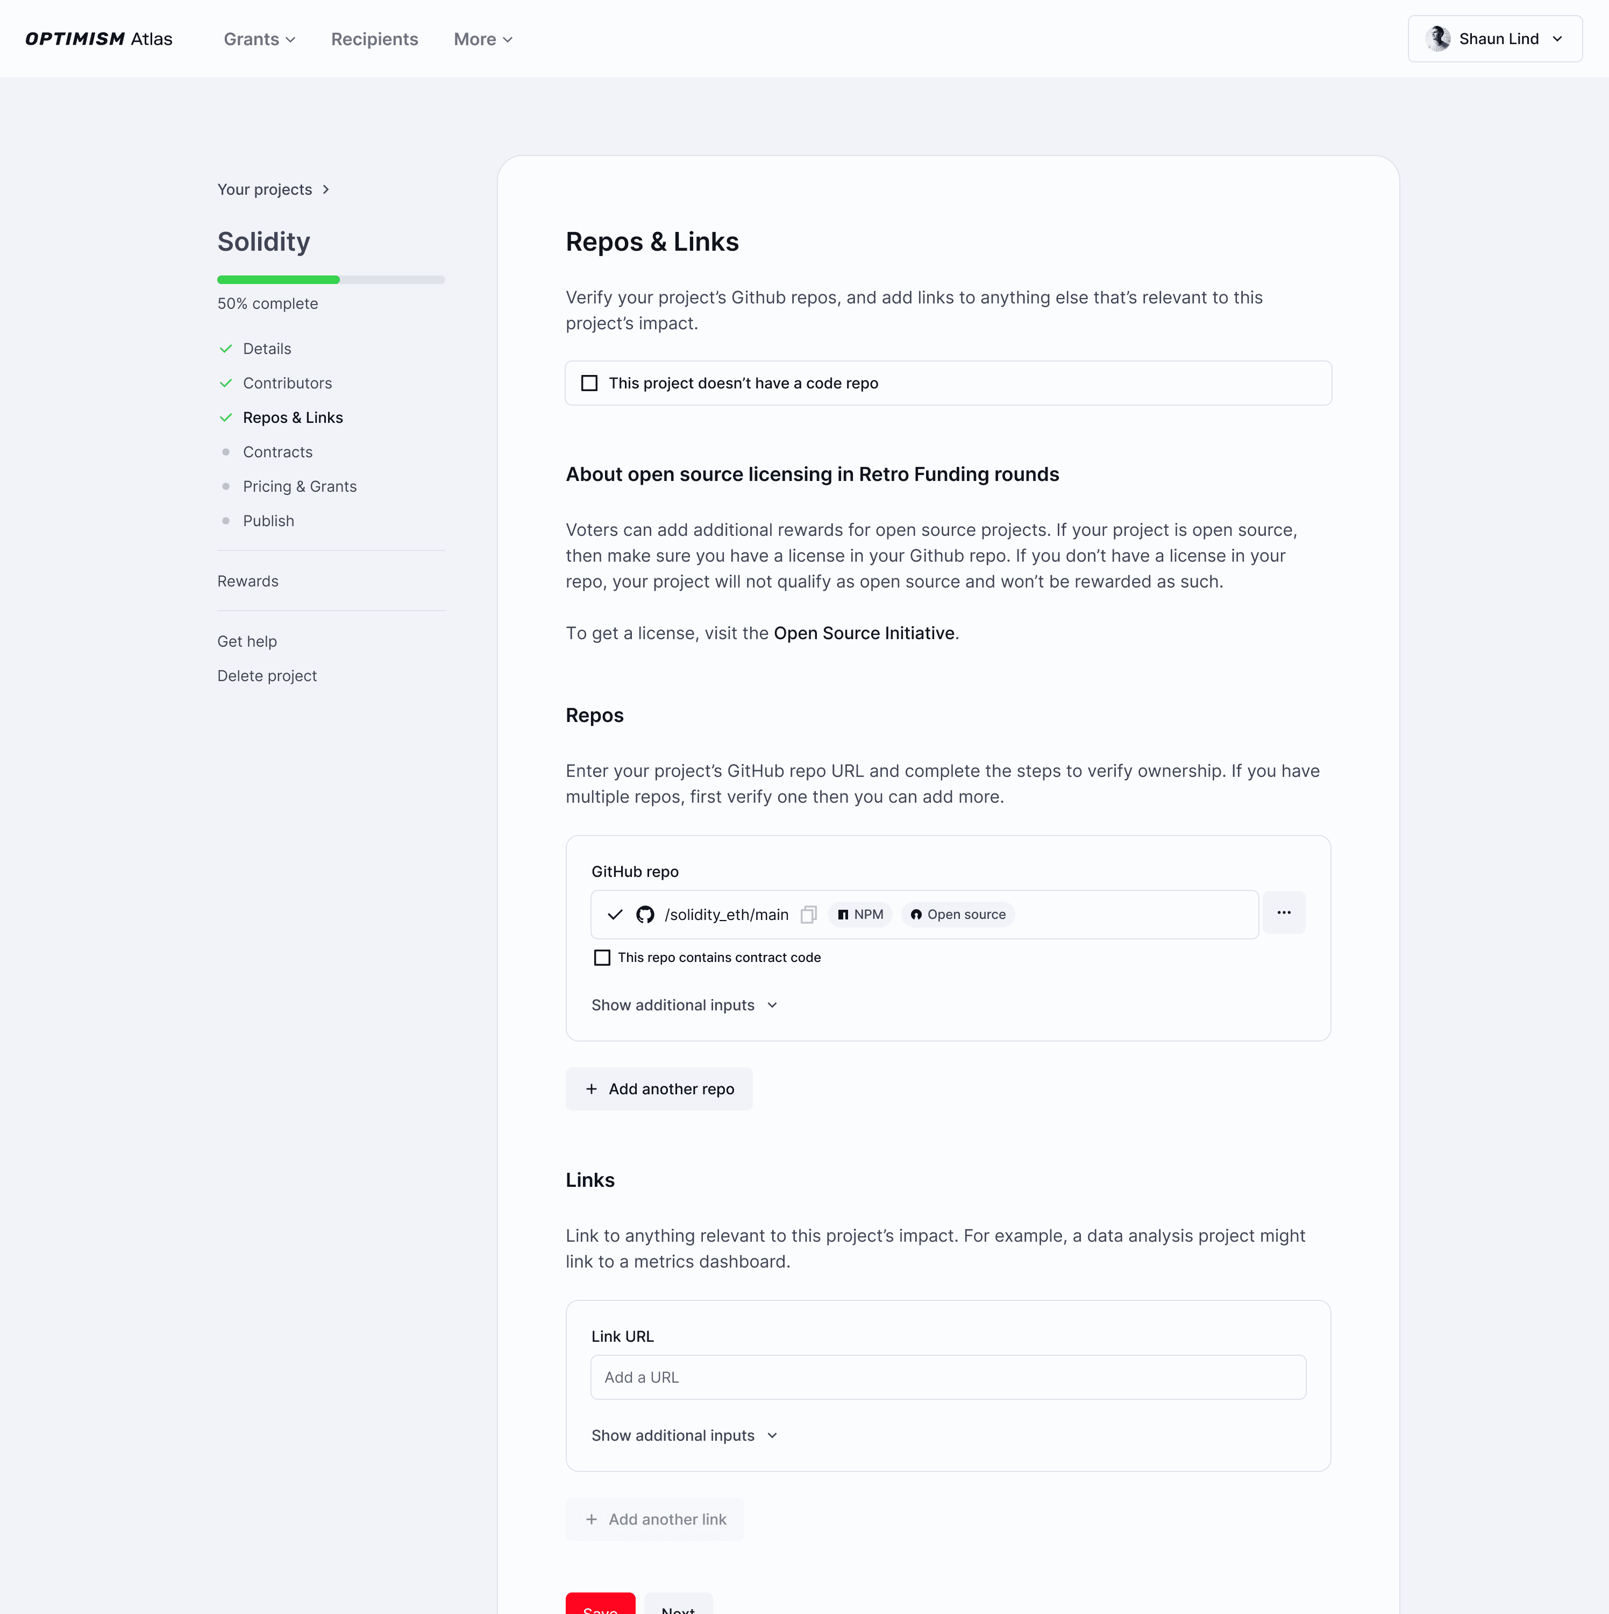
Task: Click the Open source badge
Action: (958, 915)
